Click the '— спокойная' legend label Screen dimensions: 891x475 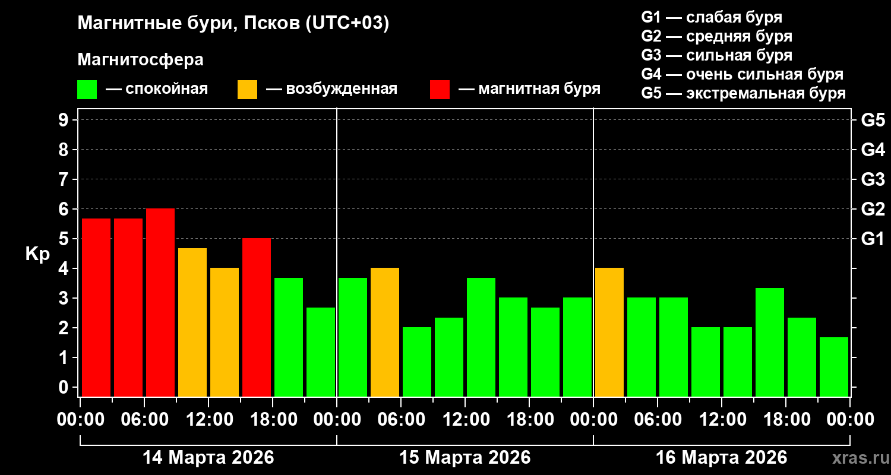coord(157,89)
